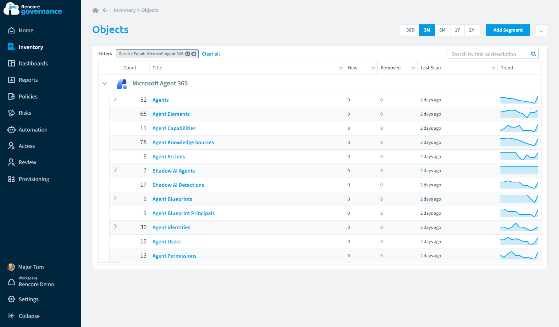This screenshot has width=559, height=327.
Task: Open the Agent Actions link
Action: tap(169, 157)
